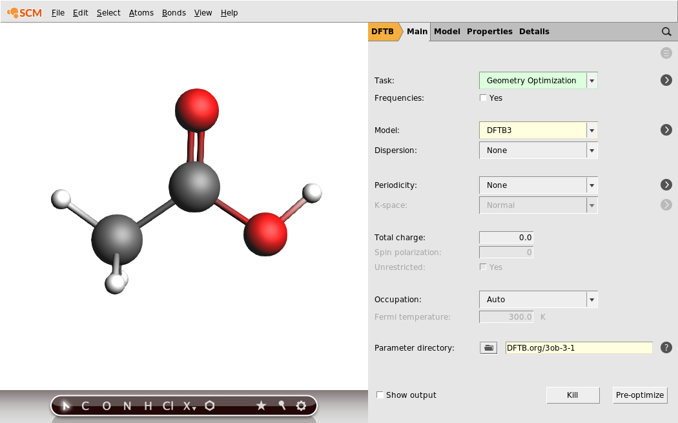This screenshot has width=678, height=423.
Task: Click the Kill button
Action: tap(573, 395)
